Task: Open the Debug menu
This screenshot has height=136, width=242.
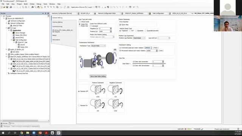Action: (x=39, y=4)
